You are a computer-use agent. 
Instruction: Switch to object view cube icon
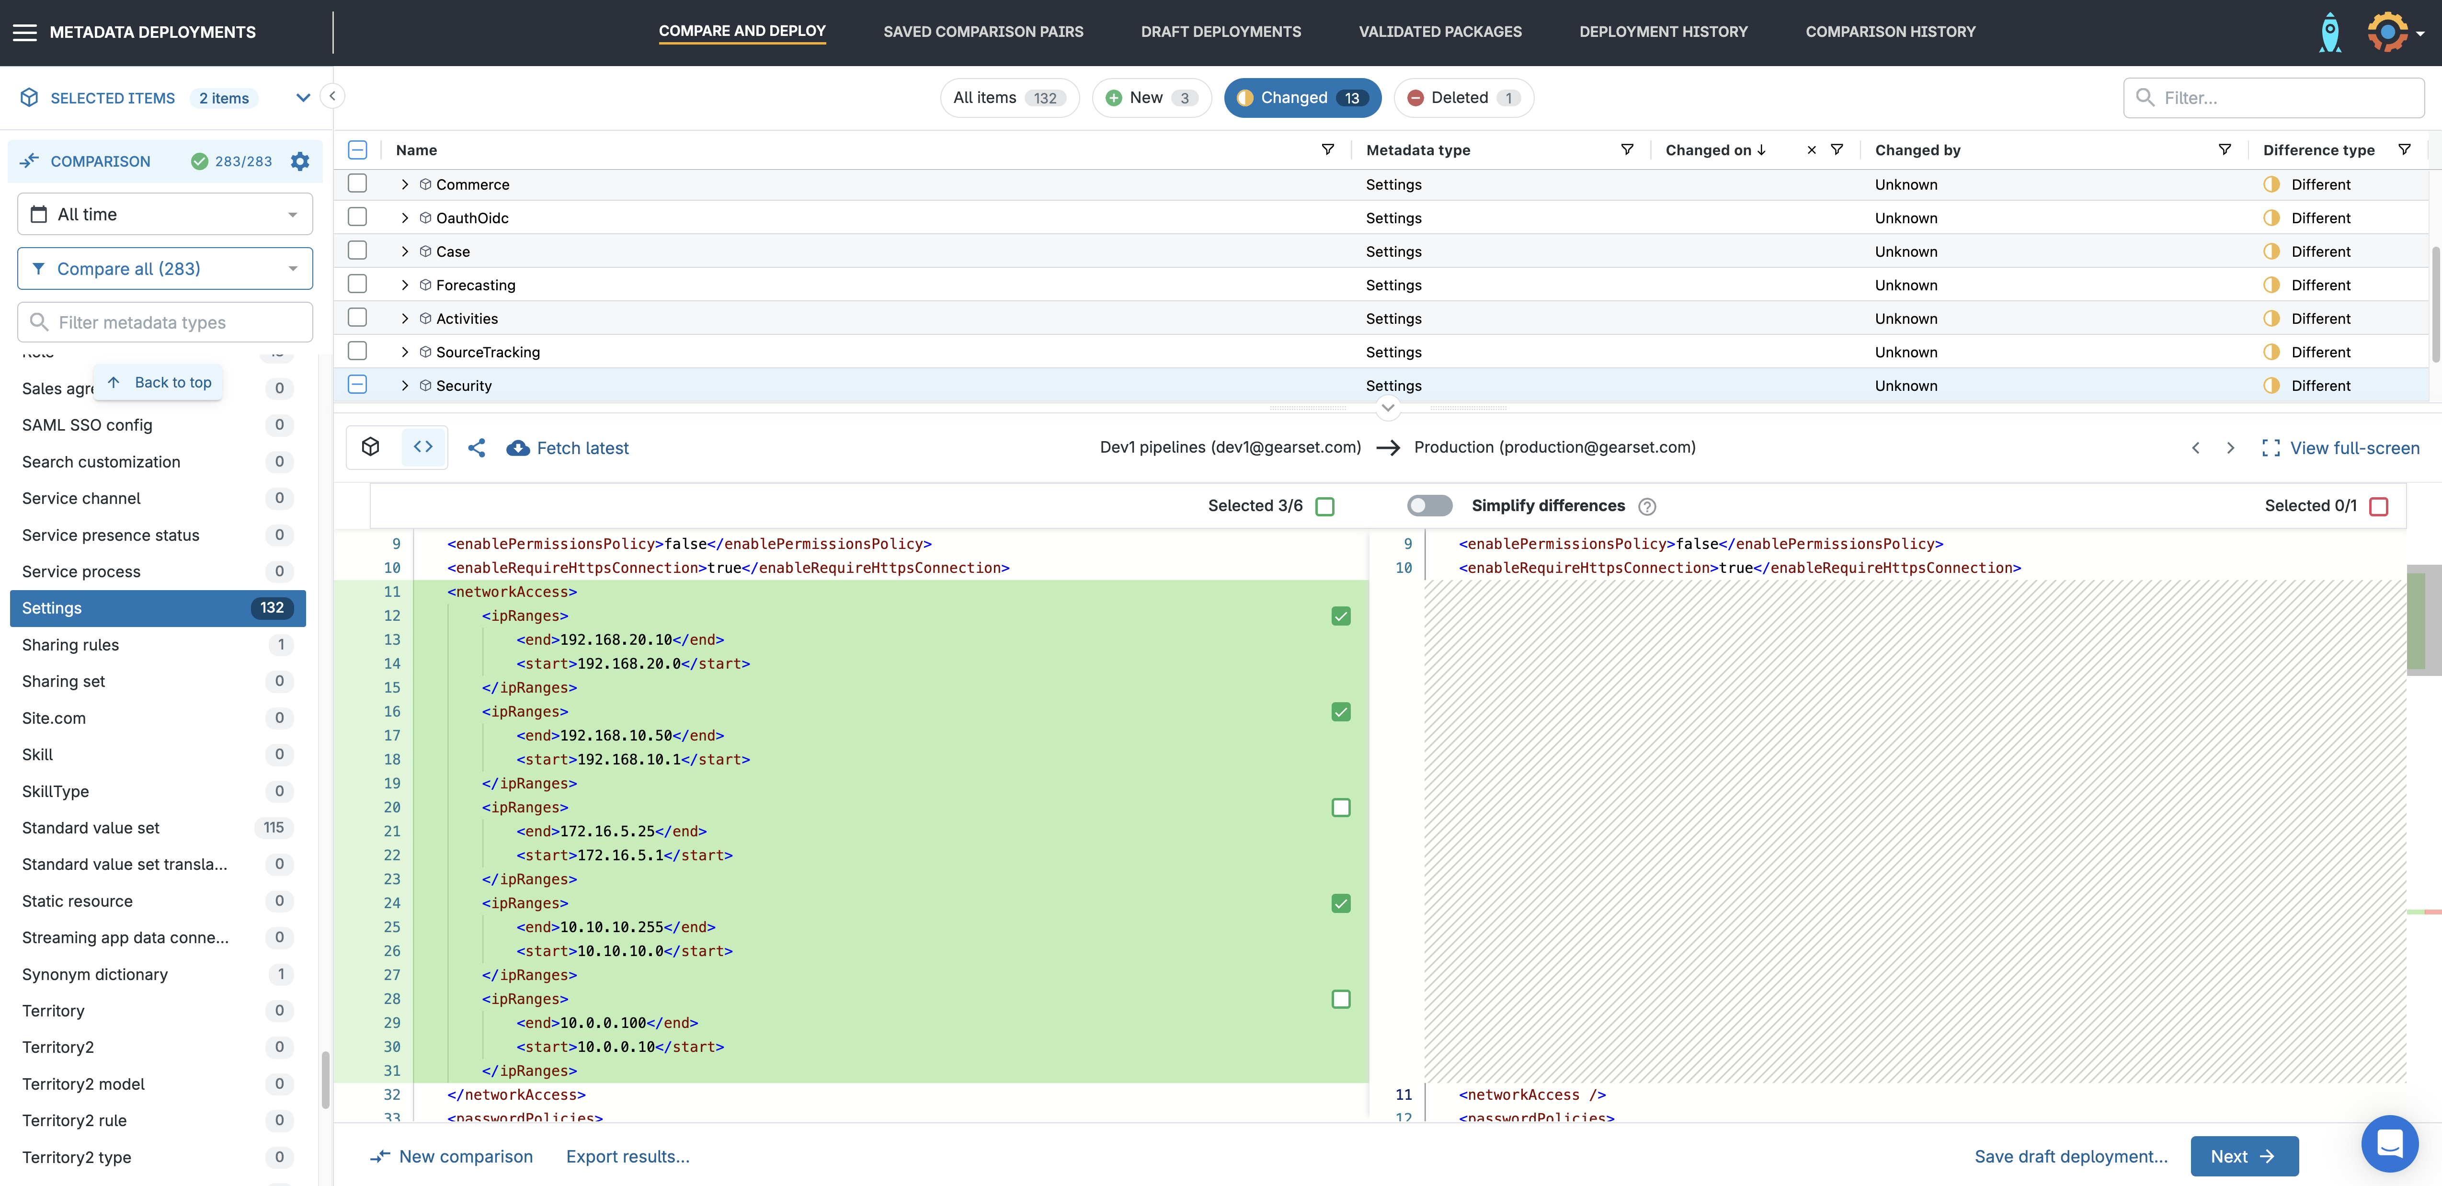(371, 447)
